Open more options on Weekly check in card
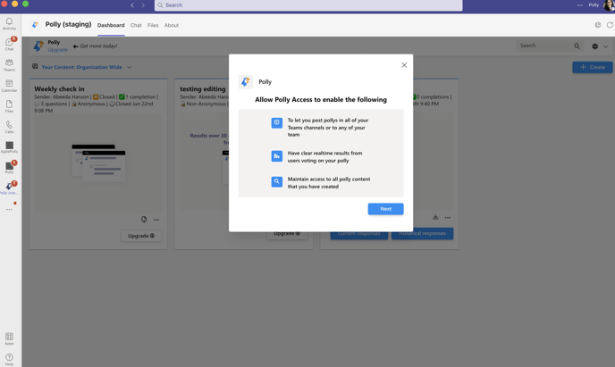Viewport: 615px width, 367px height. pos(156,220)
